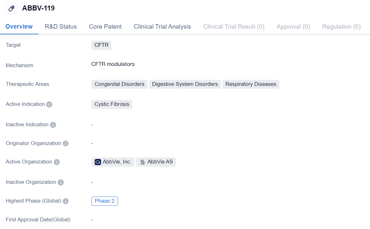Go to Clinical Trial Analysis tab
Image resolution: width=370 pixels, height=229 pixels.
162,27
